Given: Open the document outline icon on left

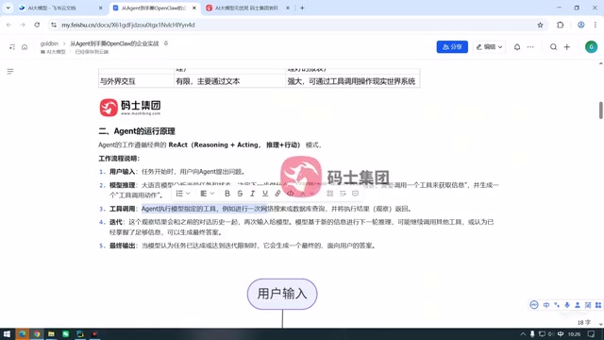Looking at the screenshot, I should tap(10, 72).
